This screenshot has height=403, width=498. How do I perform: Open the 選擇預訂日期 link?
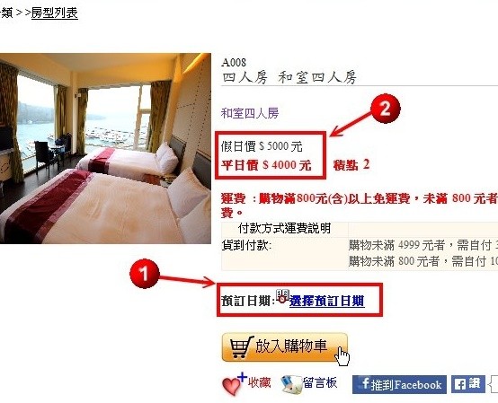(327, 301)
